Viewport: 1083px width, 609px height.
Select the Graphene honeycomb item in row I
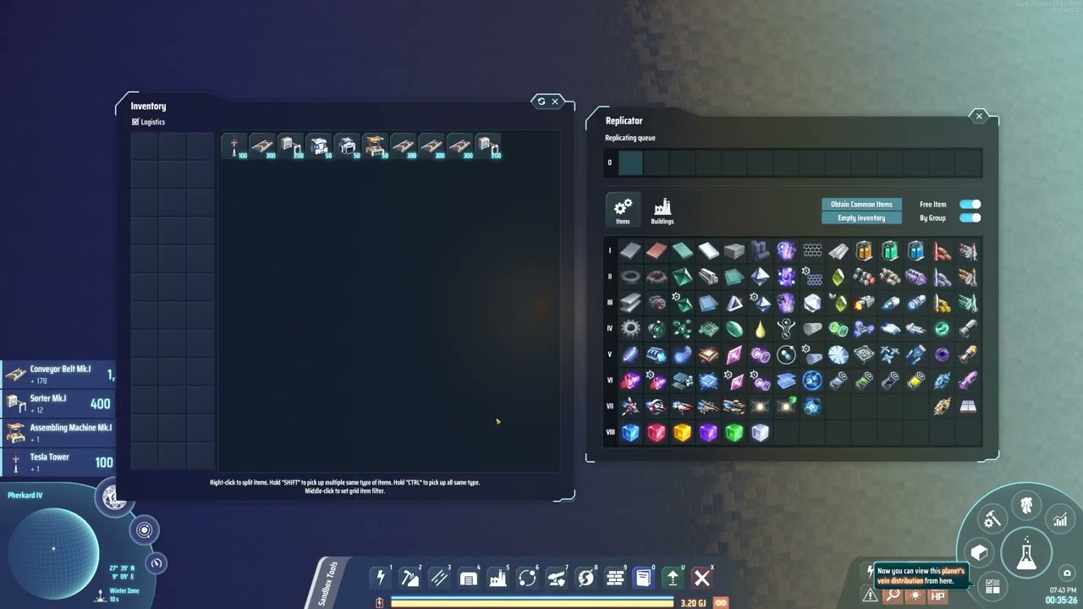pyautogui.click(x=812, y=250)
